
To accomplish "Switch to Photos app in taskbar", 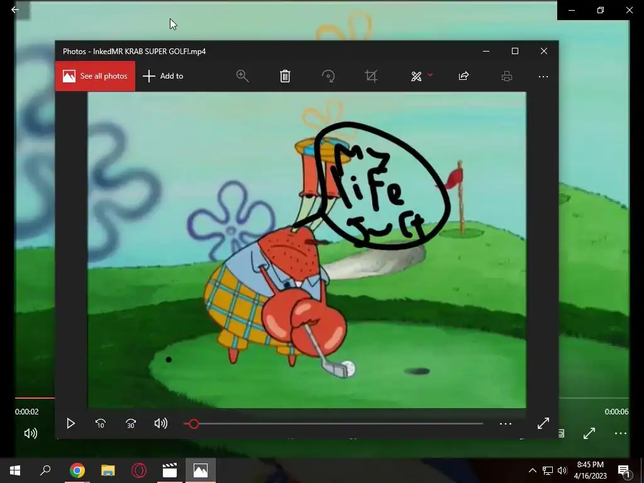I will coord(201,470).
